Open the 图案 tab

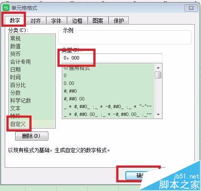click(x=98, y=21)
